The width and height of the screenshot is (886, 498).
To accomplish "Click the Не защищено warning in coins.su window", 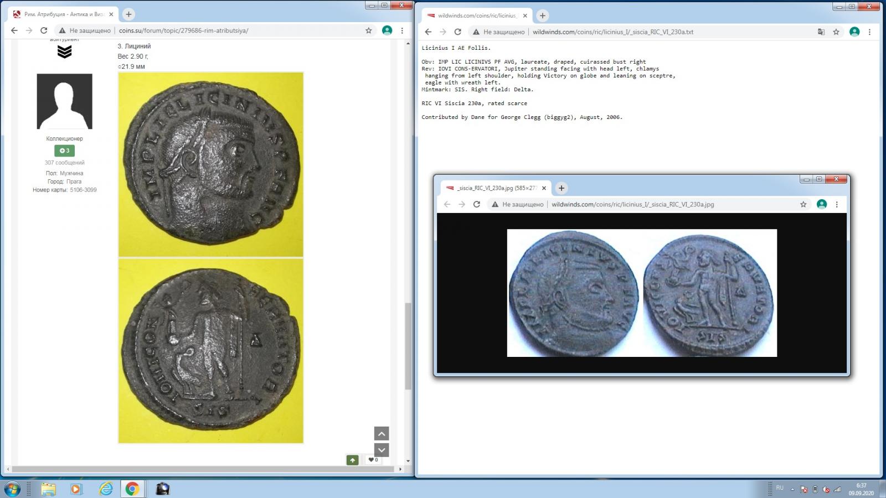I will (x=85, y=30).
